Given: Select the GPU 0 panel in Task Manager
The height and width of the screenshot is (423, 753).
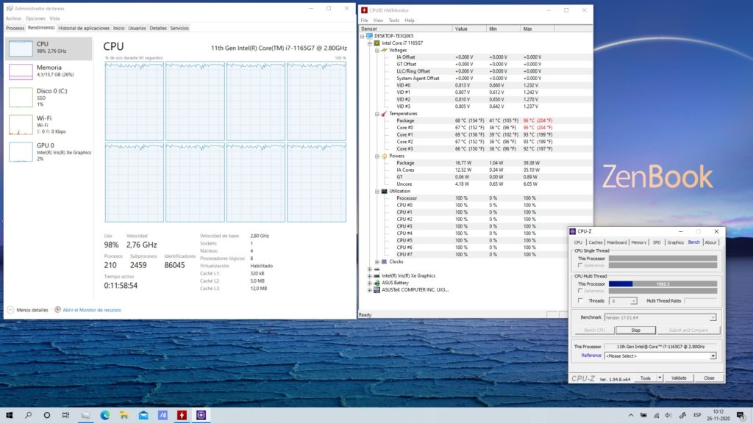Looking at the screenshot, I should (x=49, y=151).
